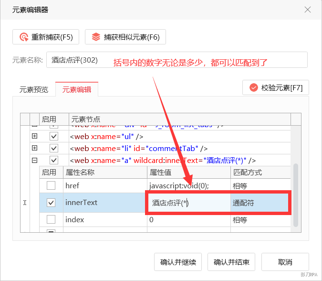322x281 pixels.
Task: Enable the href attribute checkbox
Action: point(51,185)
